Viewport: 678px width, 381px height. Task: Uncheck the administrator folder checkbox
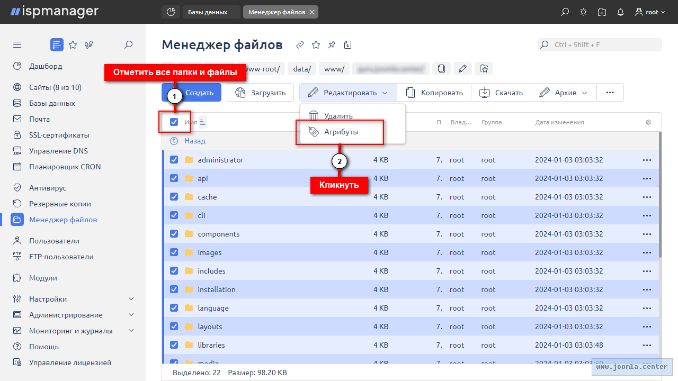click(x=174, y=160)
